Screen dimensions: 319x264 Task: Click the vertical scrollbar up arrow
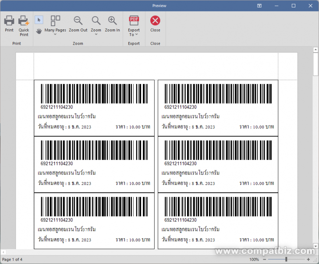click(315, 49)
